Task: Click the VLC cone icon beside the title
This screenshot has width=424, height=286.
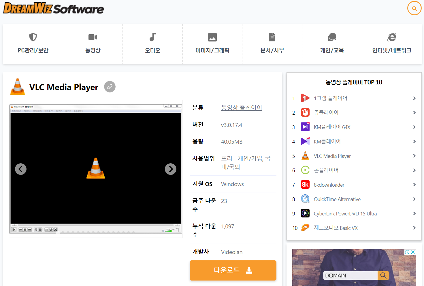Action: 18,87
